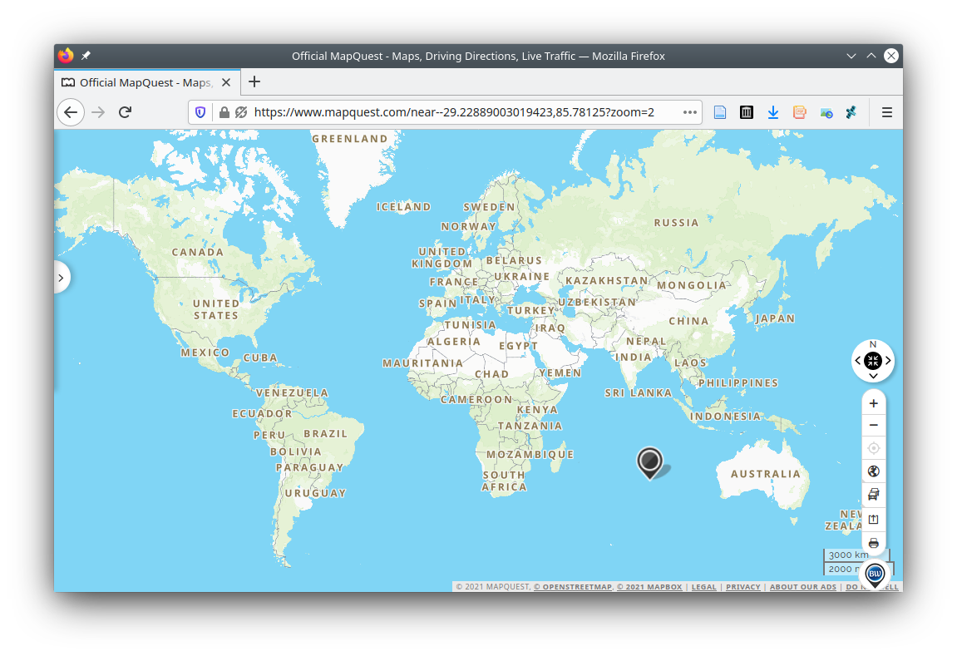957x656 pixels.
Task: Open the Firefox hamburger application menu
Action: pos(887,112)
